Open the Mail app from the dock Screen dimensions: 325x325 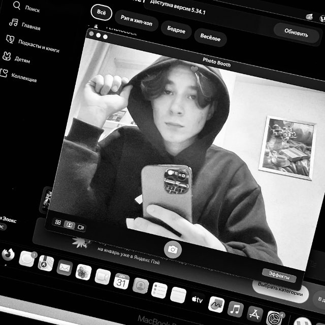coord(64,267)
